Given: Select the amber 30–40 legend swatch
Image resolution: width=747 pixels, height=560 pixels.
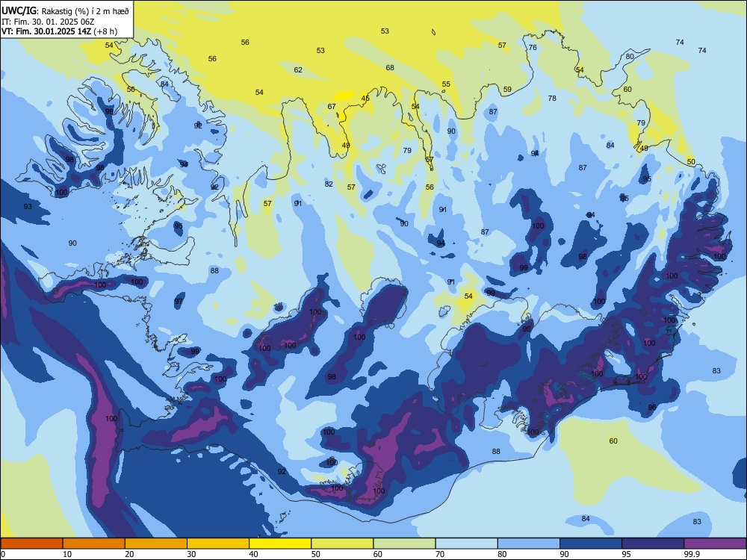Looking at the screenshot, I should click(218, 544).
